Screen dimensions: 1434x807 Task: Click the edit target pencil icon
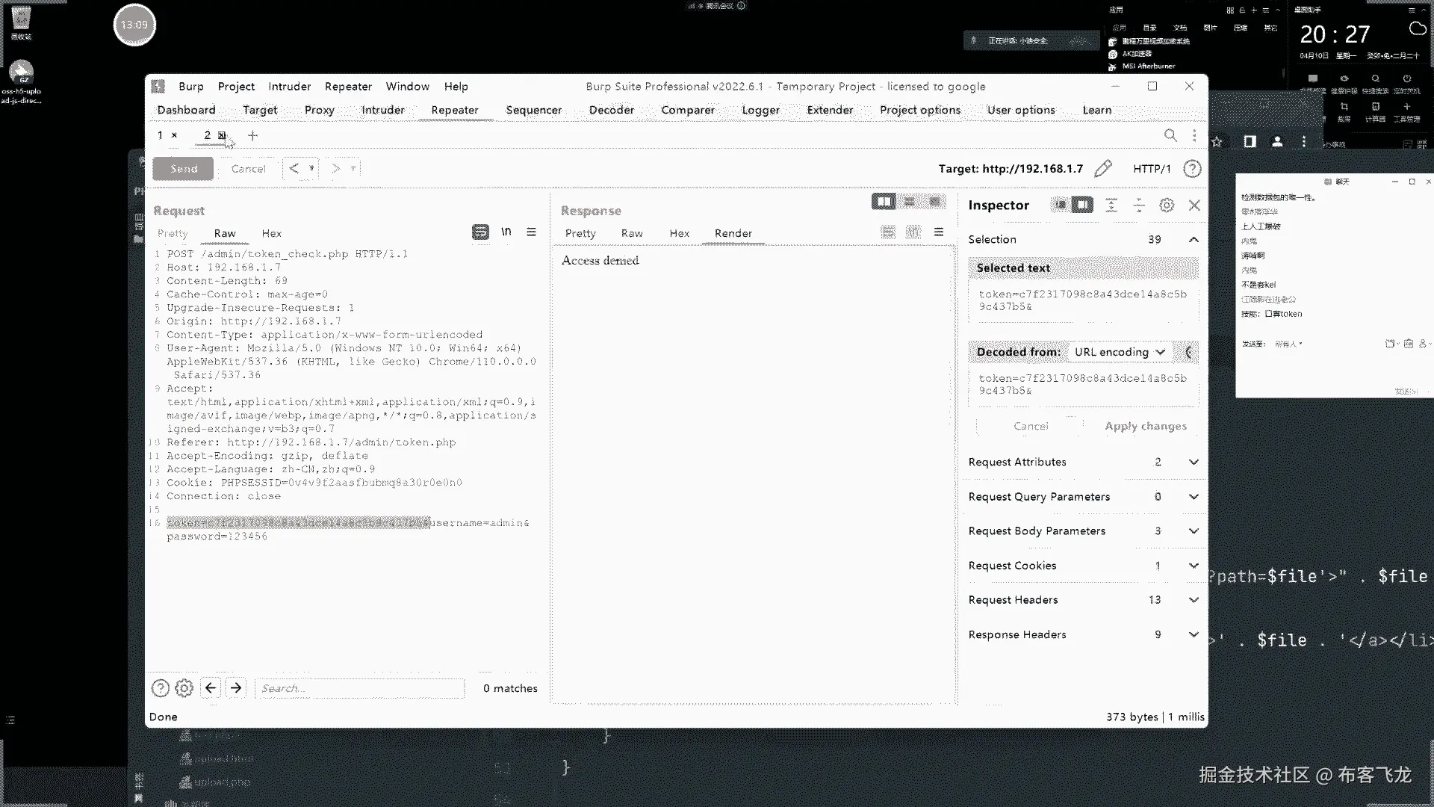coord(1103,169)
